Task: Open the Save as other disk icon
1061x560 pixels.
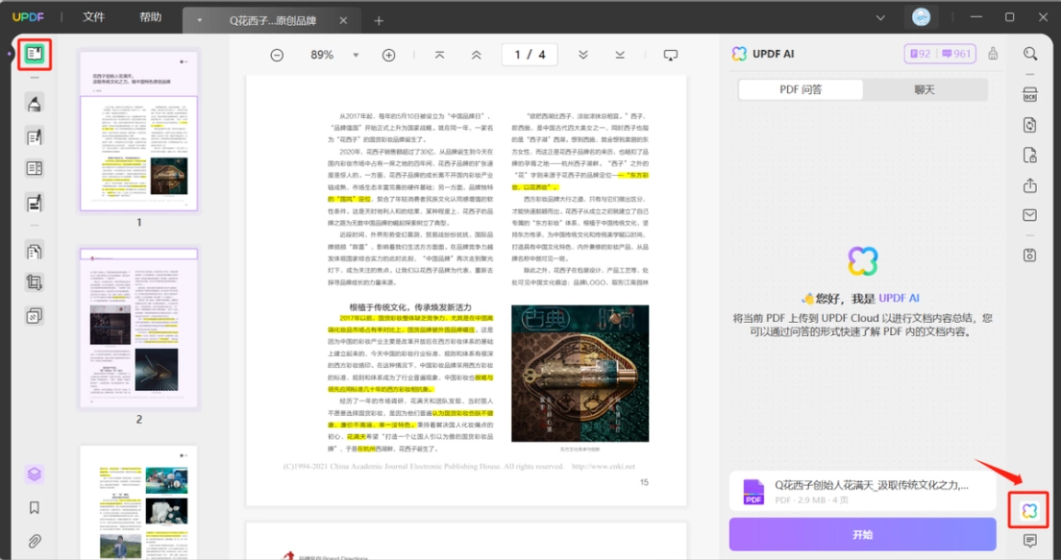Action: click(1030, 255)
